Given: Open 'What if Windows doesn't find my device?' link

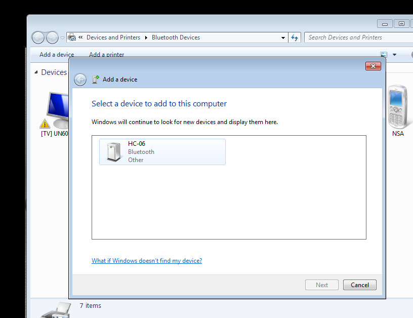Looking at the screenshot, I should pyautogui.click(x=147, y=261).
